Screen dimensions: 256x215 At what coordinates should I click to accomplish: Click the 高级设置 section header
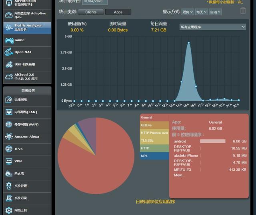click(x=28, y=91)
